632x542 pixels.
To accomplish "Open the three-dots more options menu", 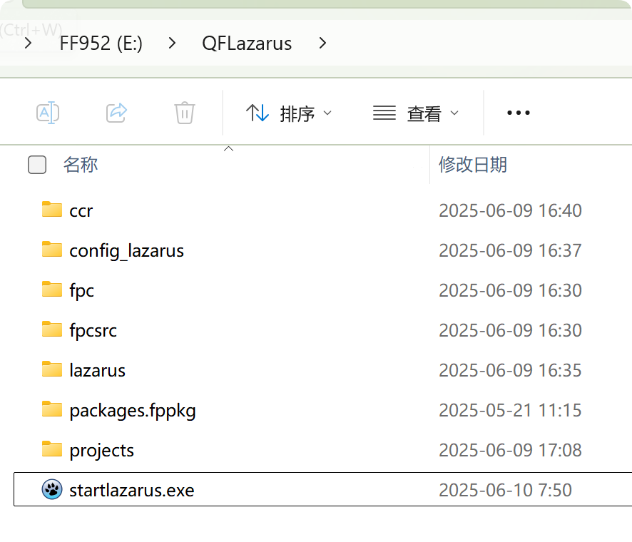I will coord(518,113).
